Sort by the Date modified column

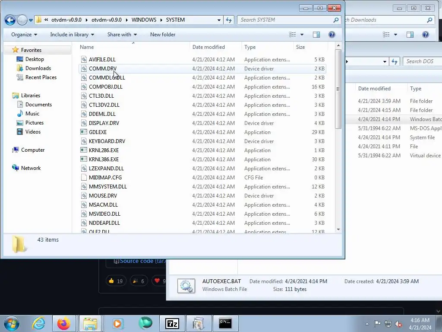tap(208, 47)
